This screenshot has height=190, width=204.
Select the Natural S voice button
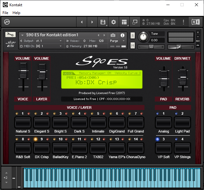pos(23,122)
